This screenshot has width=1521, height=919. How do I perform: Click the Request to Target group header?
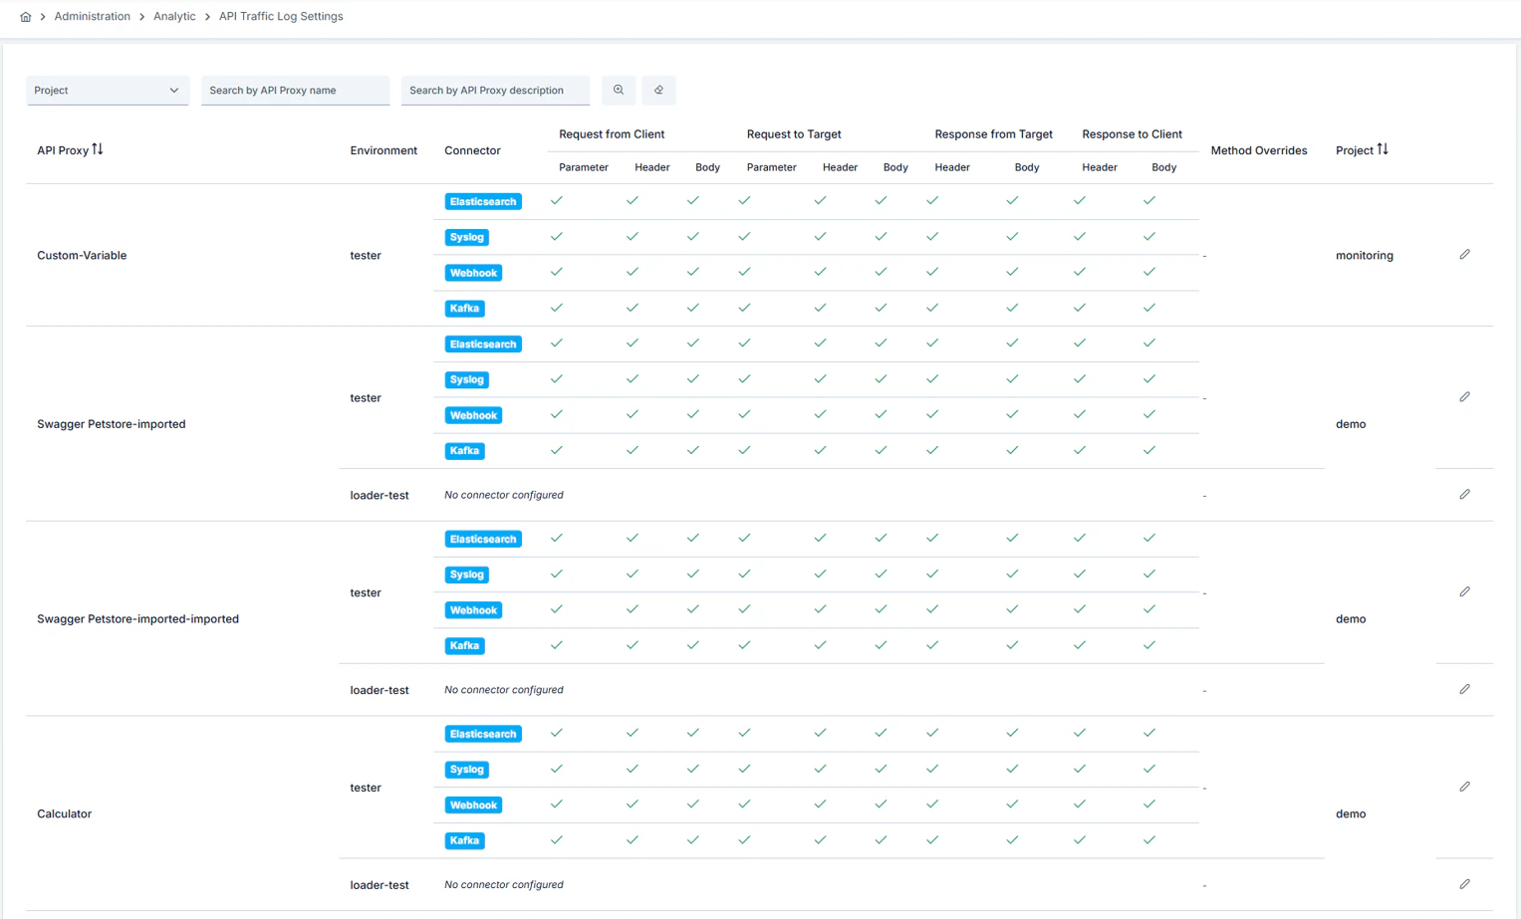click(x=794, y=134)
